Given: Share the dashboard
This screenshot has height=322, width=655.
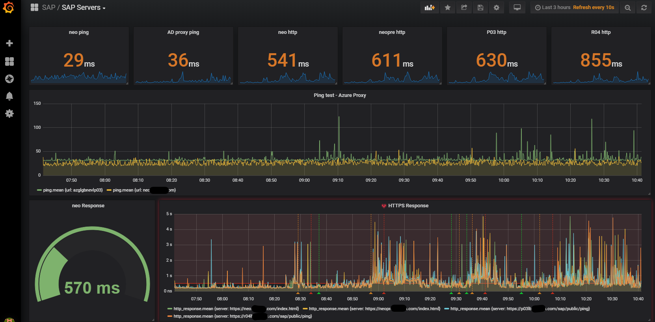Looking at the screenshot, I should 464,7.
